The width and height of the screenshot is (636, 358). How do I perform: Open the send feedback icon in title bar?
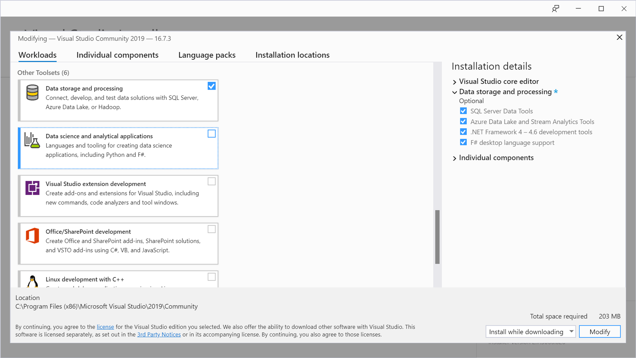click(555, 9)
